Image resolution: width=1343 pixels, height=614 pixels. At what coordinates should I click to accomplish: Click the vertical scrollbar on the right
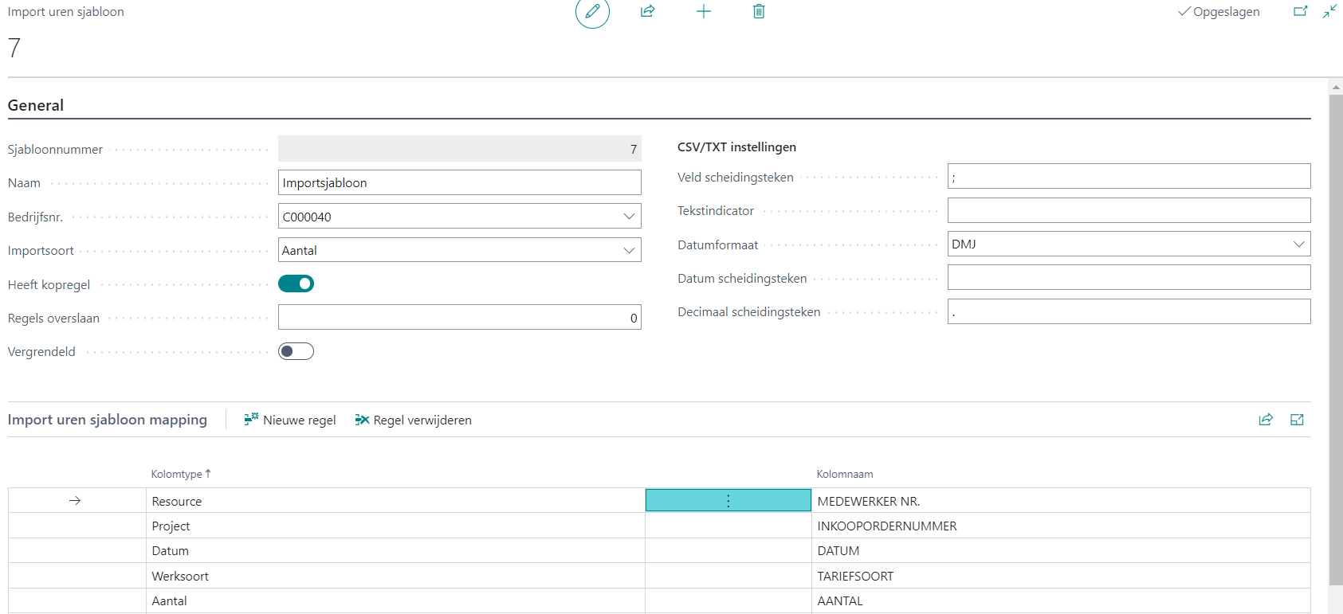pyautogui.click(x=1336, y=334)
